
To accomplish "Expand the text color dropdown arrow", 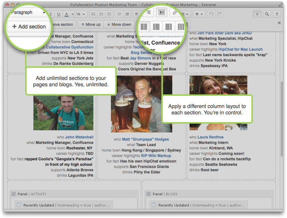I will click(72, 14).
